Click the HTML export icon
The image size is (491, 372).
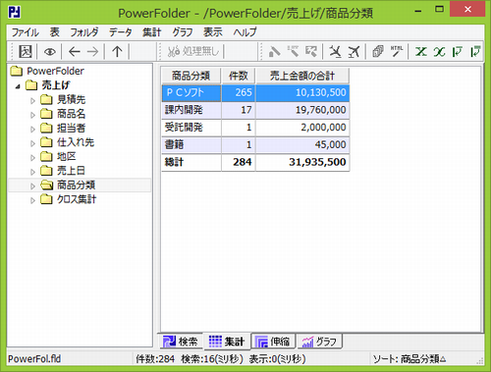coord(397,51)
